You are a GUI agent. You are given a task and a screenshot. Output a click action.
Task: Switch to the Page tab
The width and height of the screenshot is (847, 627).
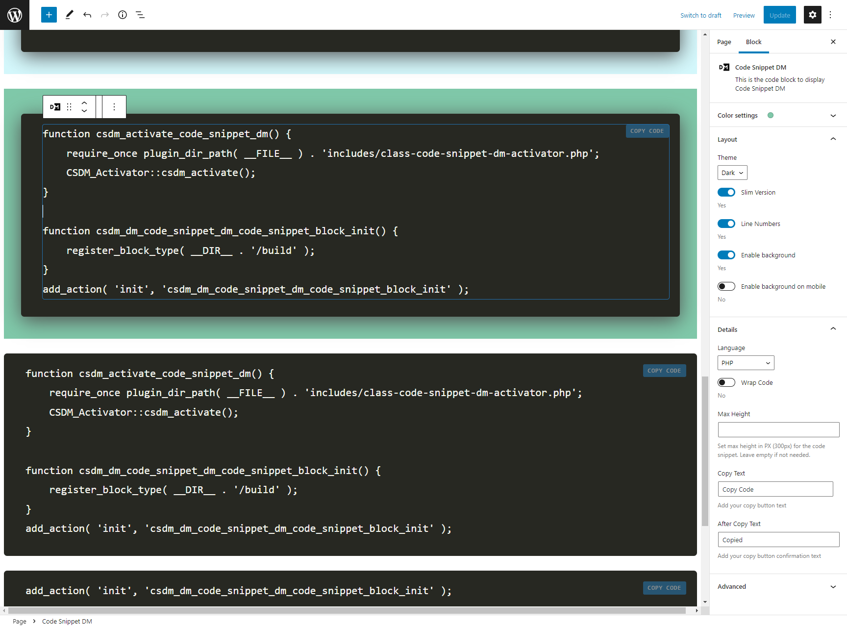(724, 42)
